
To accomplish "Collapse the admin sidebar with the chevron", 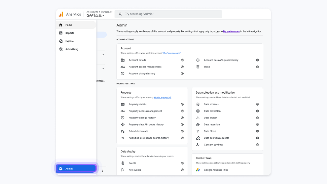I will pos(102,171).
